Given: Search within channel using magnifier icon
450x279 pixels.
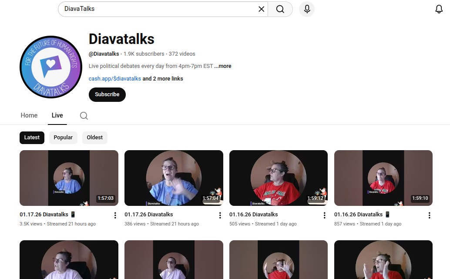Looking at the screenshot, I should tap(84, 116).
